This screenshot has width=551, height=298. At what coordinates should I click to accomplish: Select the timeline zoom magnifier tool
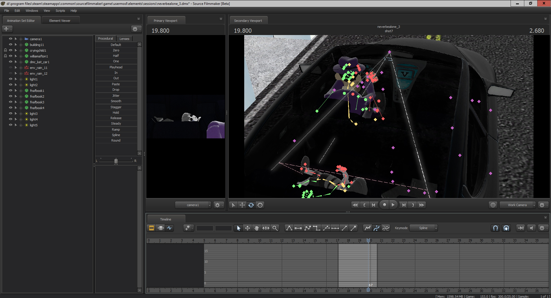(x=275, y=228)
